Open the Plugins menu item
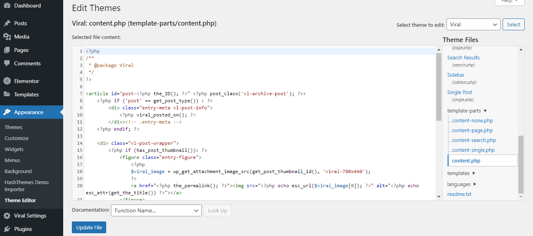Screen dimensions: 533x236 pyautogui.click(x=32, y=229)
